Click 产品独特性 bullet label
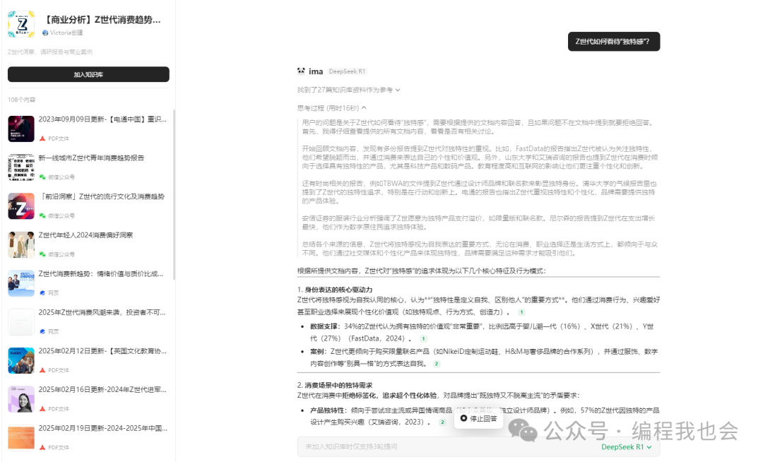This screenshot has width=763, height=462. tap(329, 410)
